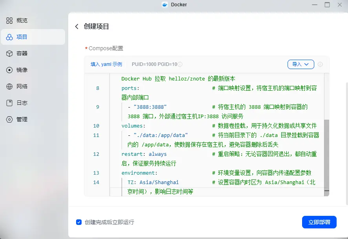Expand the 导入 dropdown button

(x=301, y=64)
